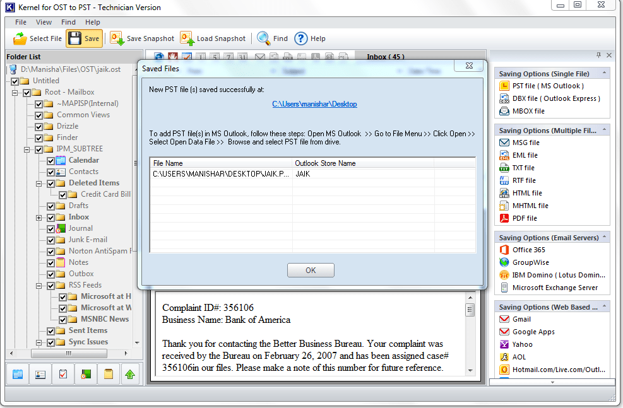Click the Find magnifier toolbar button
The height and width of the screenshot is (408, 623).
[x=272, y=38]
